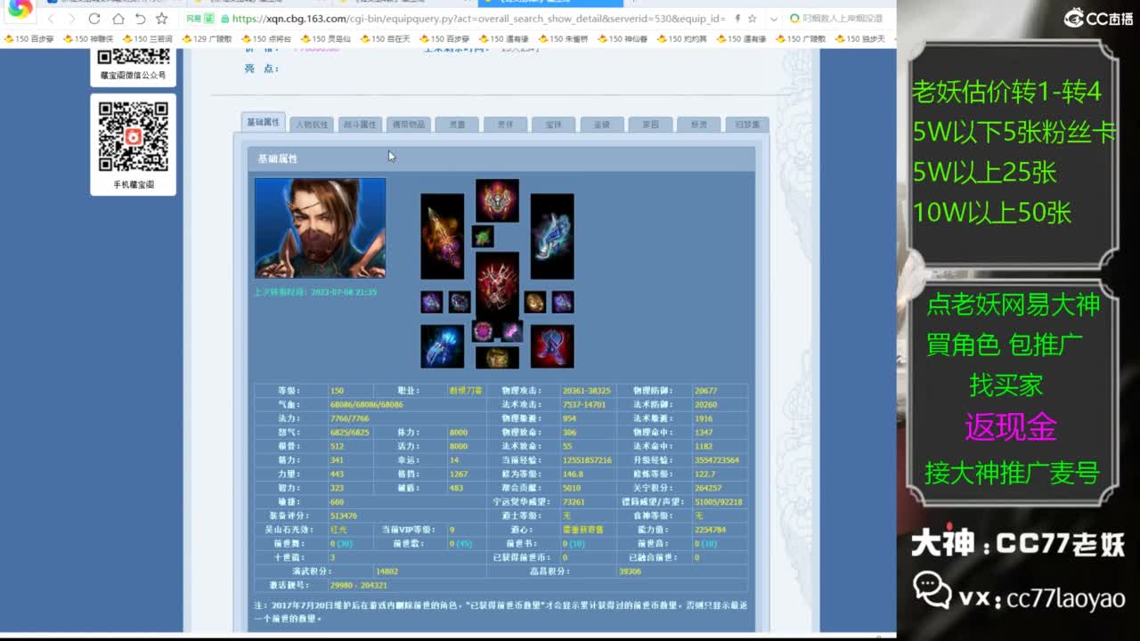The height and width of the screenshot is (641, 1140).
Task: Open the helmet equipment icon at top center
Action: coord(497,200)
